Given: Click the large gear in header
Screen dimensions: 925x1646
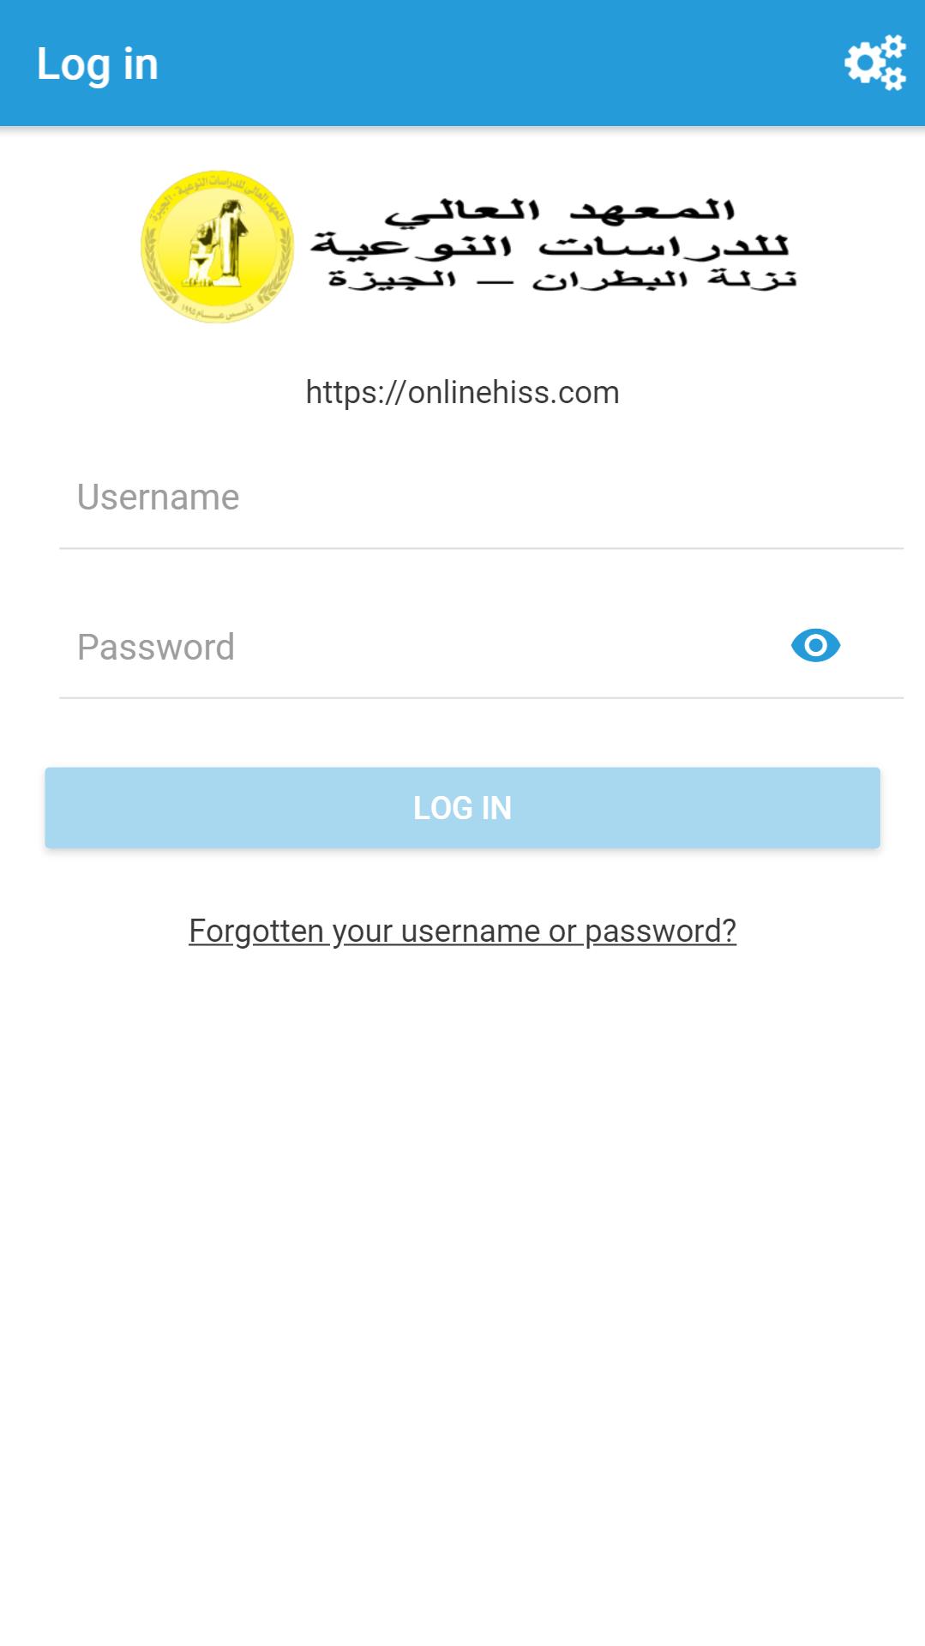Looking at the screenshot, I should (864, 63).
